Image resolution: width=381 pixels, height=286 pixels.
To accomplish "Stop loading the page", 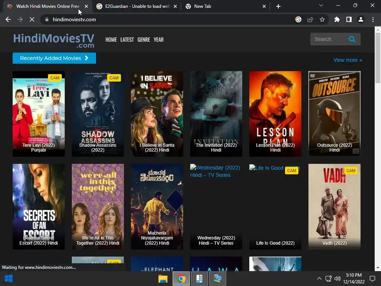I will (32, 19).
